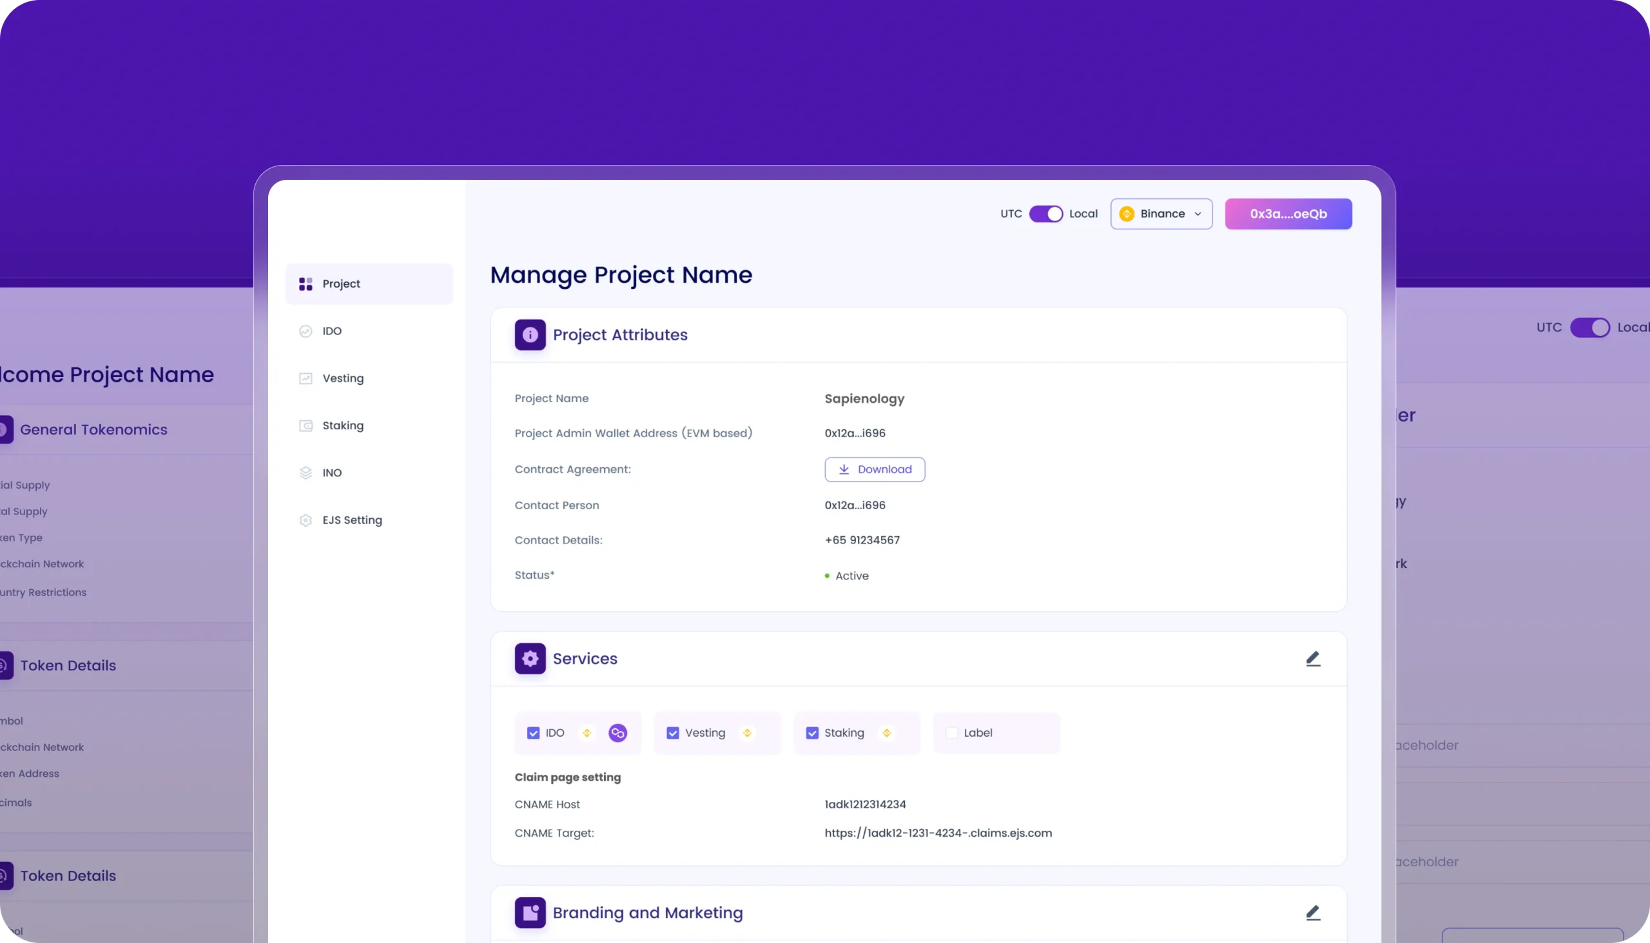Expand the network selector chevron arrow
The width and height of the screenshot is (1650, 943).
(1198, 214)
